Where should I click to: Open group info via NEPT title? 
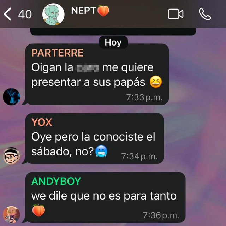click(x=90, y=11)
